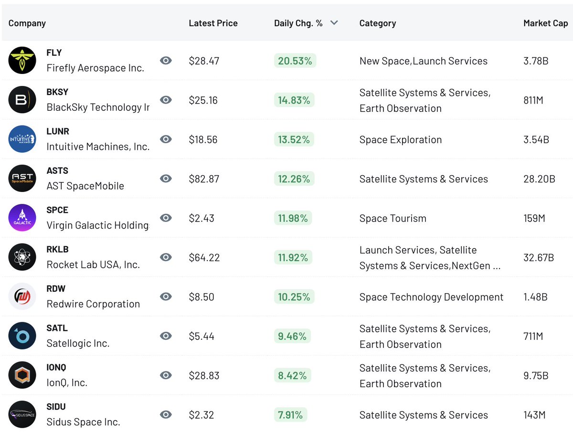
Task: Click the Virgin Galactic logo
Action: click(22, 218)
